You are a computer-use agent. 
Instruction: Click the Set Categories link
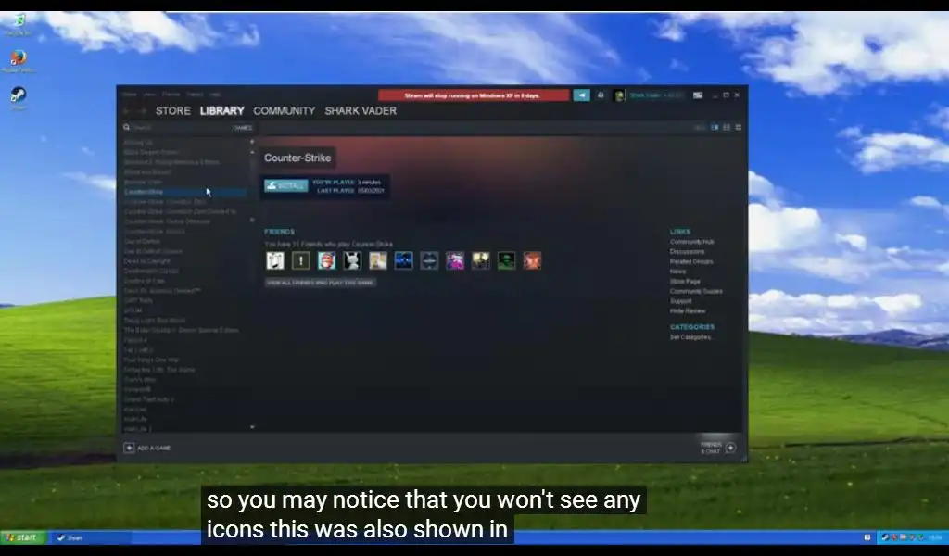690,337
